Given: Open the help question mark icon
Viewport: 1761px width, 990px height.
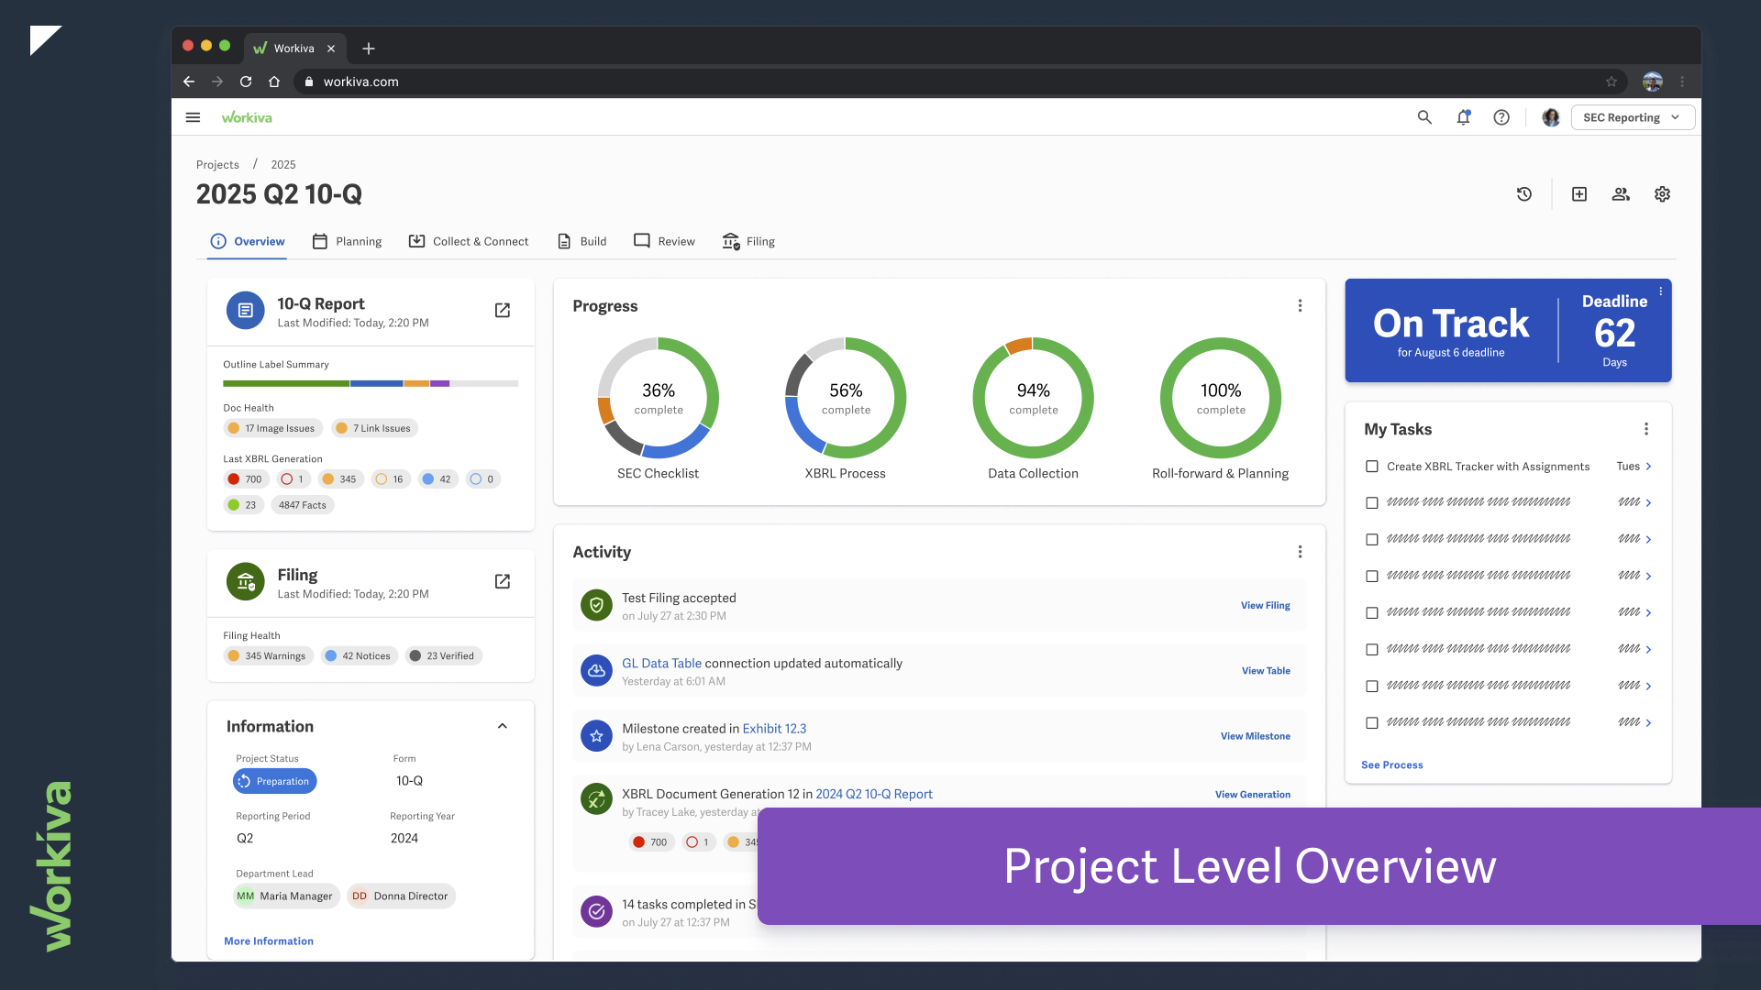Looking at the screenshot, I should pyautogui.click(x=1501, y=117).
